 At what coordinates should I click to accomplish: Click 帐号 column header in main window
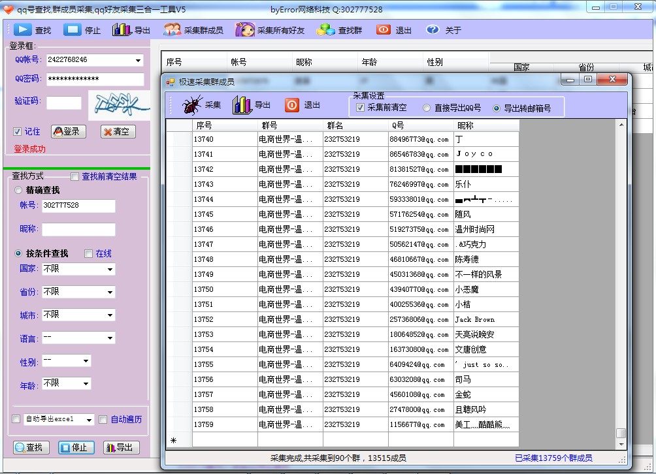259,62
